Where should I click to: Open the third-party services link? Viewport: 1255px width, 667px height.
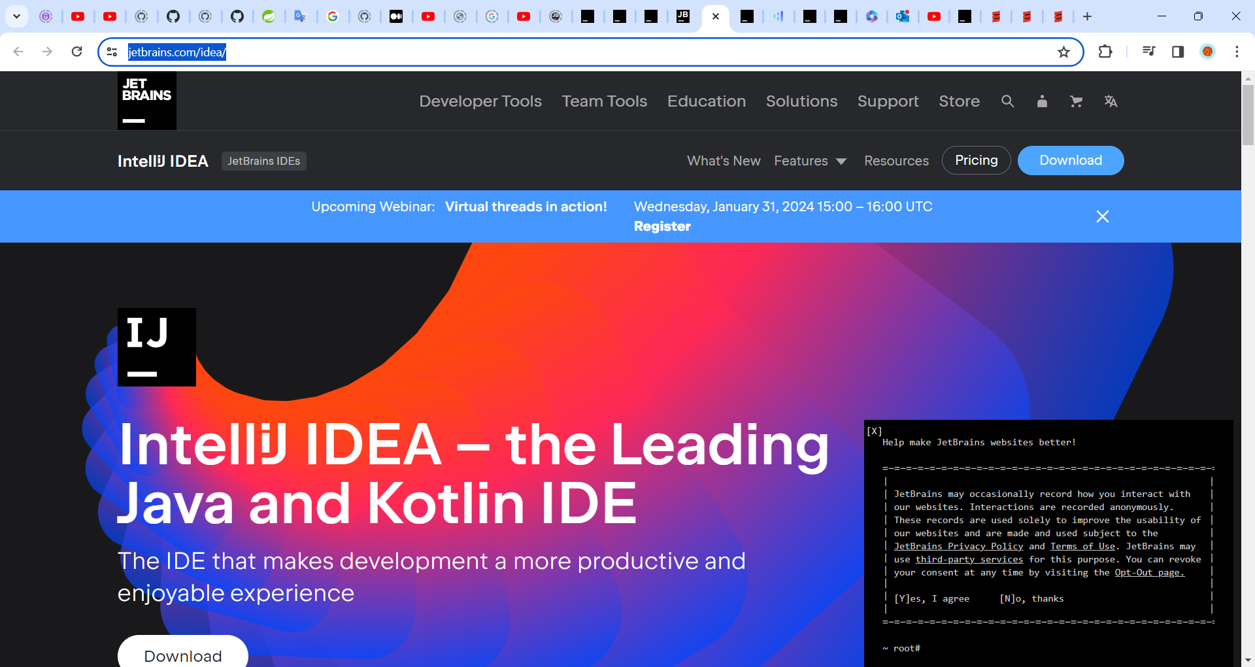[x=969, y=559]
